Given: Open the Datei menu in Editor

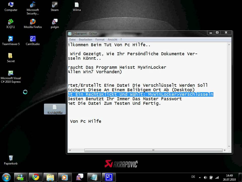Looking at the screenshot, I should tap(72, 39).
